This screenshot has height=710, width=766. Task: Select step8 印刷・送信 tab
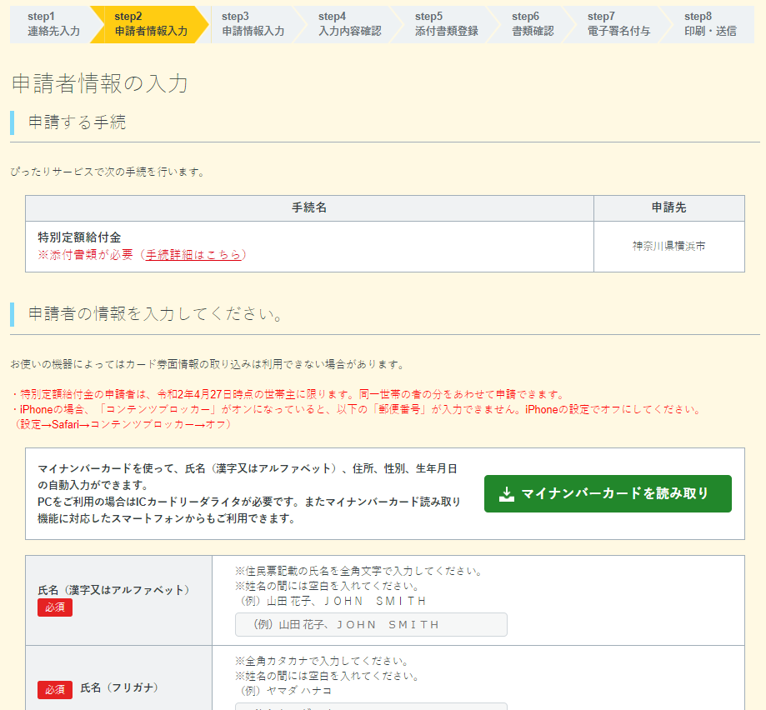(710, 24)
